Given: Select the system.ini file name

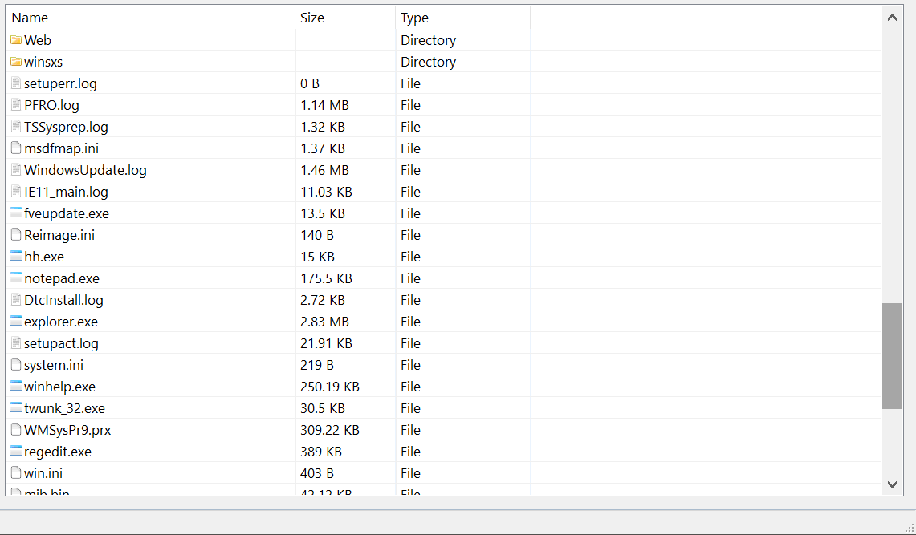Looking at the screenshot, I should point(54,365).
